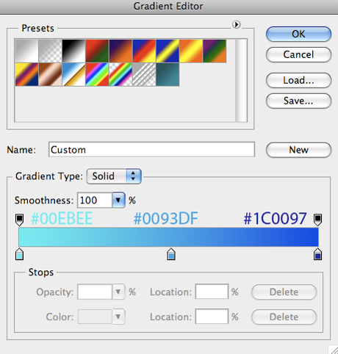Click the Location field beside Color

click(212, 317)
